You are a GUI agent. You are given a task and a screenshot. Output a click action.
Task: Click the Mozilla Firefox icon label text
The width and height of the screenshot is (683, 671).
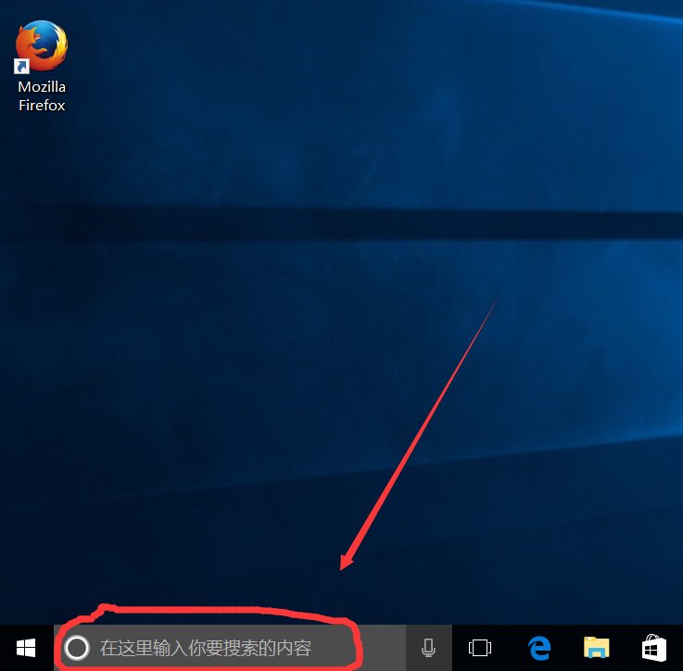click(x=42, y=95)
